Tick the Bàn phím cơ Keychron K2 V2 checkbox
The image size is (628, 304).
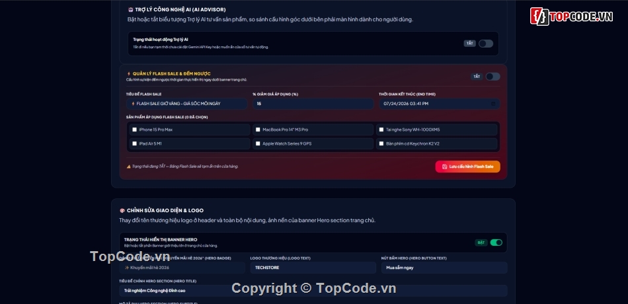[x=381, y=143]
